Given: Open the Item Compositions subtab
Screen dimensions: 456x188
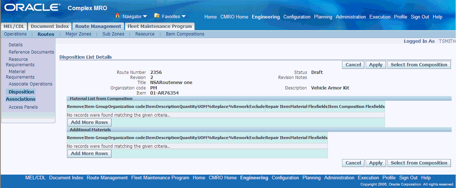Looking at the screenshot, I should 185,34.
